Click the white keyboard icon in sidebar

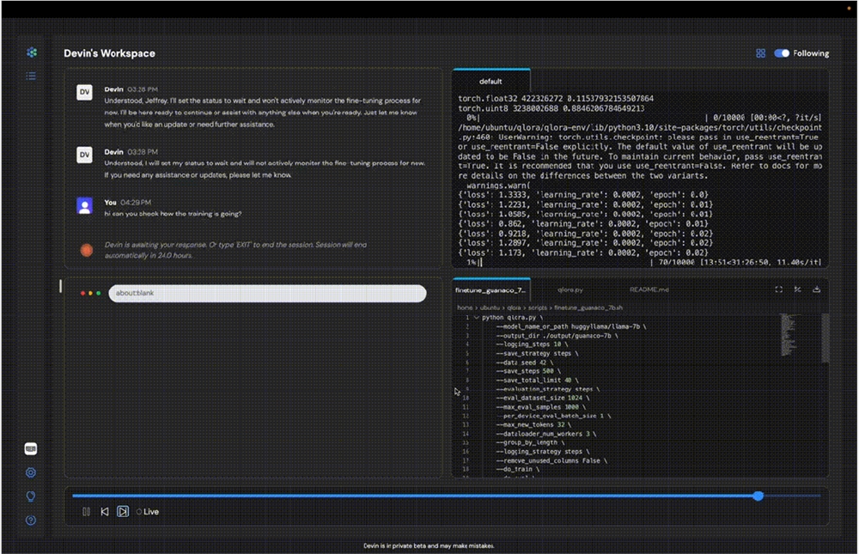tap(31, 449)
